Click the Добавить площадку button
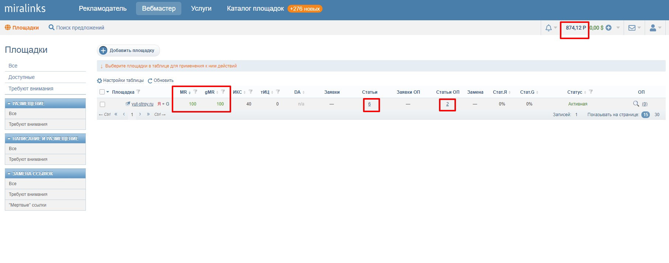The image size is (669, 263). point(128,51)
